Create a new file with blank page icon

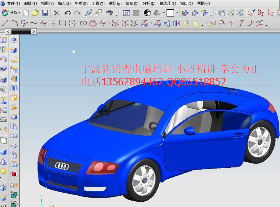[x=26, y=13]
